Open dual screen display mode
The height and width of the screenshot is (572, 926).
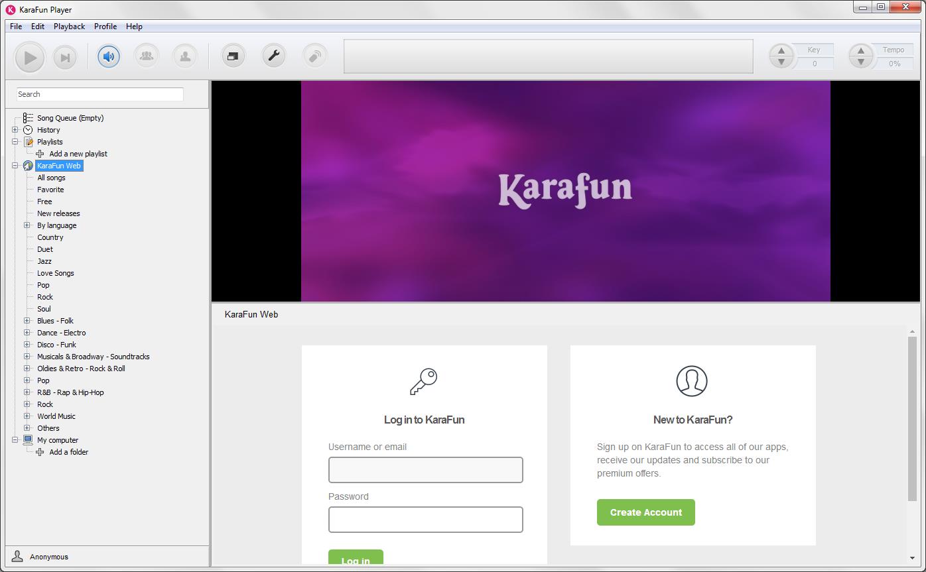pyautogui.click(x=233, y=56)
